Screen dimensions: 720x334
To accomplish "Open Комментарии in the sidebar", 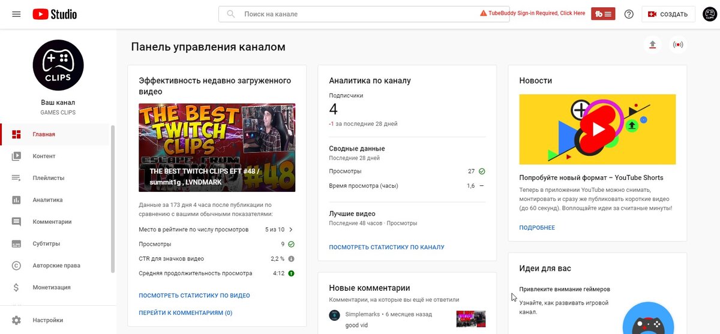I will click(55, 222).
